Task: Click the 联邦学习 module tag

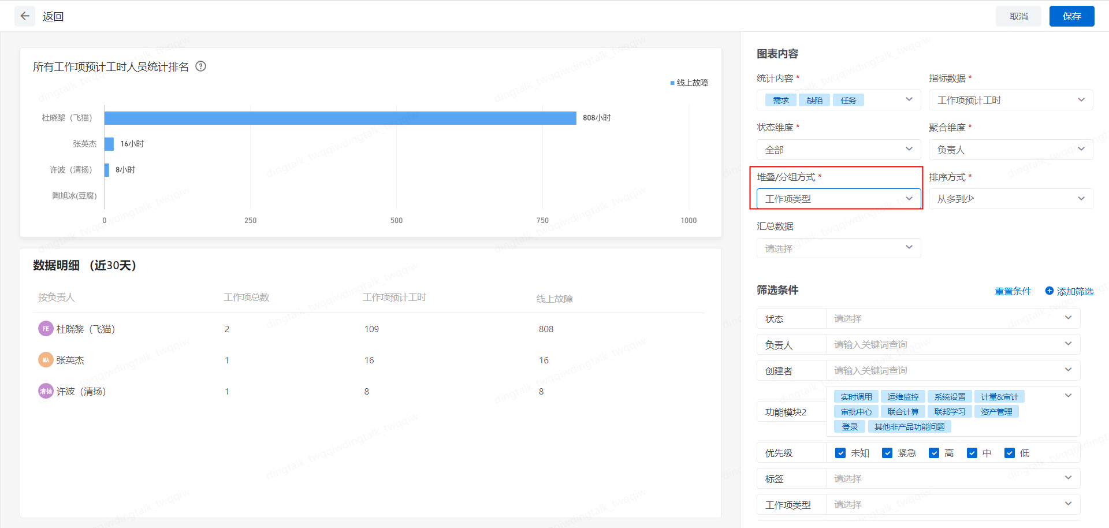Action: (950, 412)
